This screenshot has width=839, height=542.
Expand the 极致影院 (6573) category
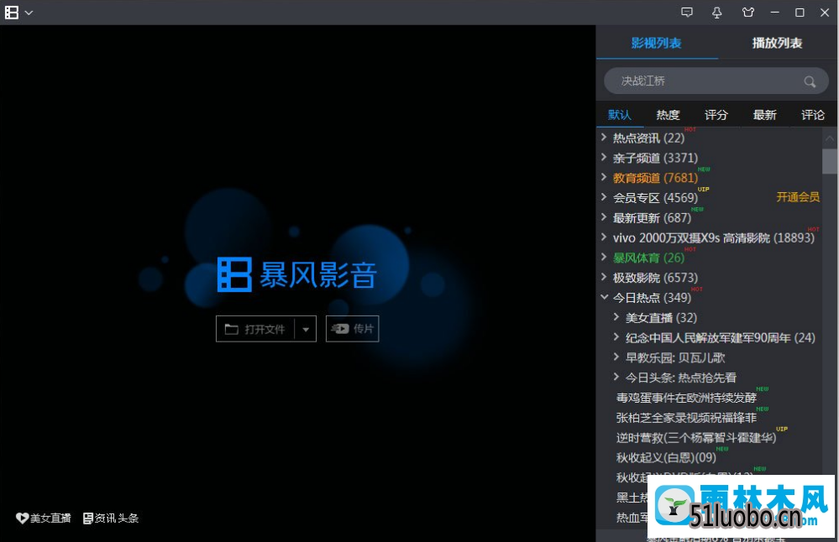[x=604, y=277]
